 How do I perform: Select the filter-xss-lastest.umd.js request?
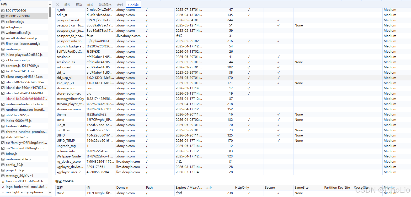pyautogui.click(x=24, y=44)
